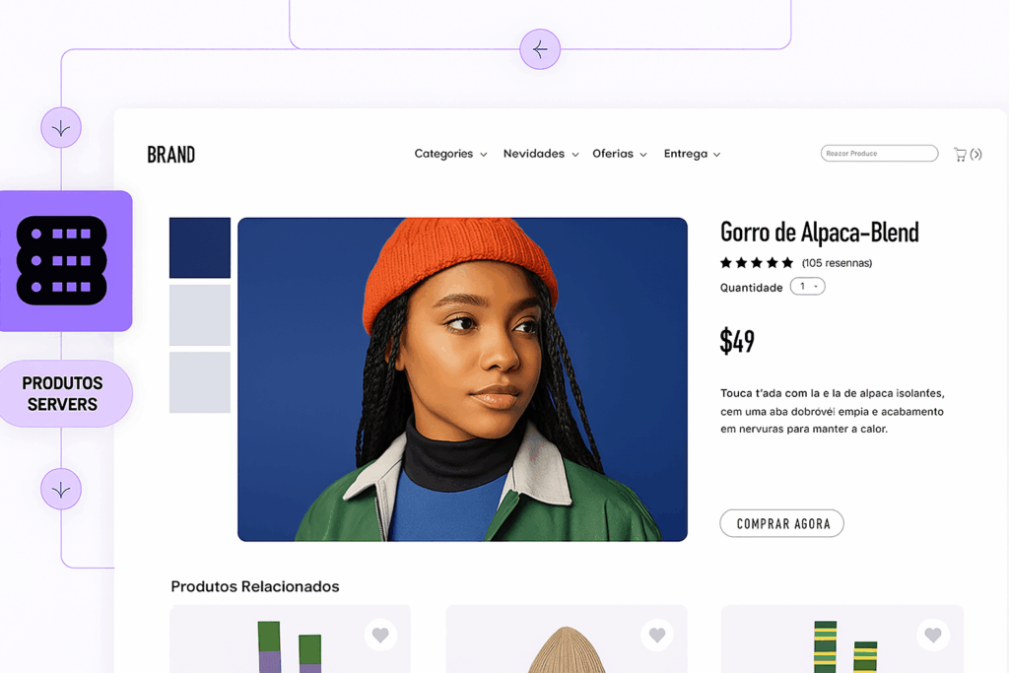The width and height of the screenshot is (1009, 673).
Task: Expand the Categories menu
Action: (x=450, y=154)
